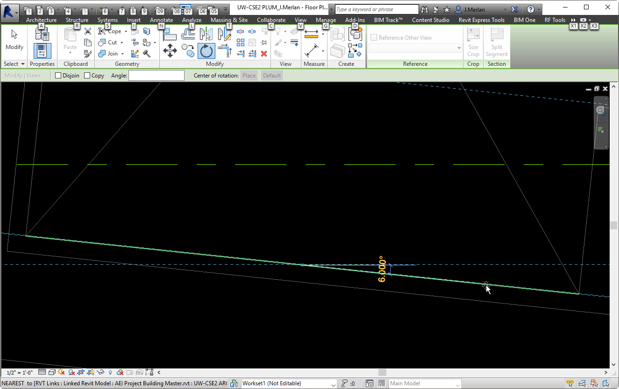The image size is (619, 389).
Task: Switch to the Collaborate tab
Action: tap(271, 20)
